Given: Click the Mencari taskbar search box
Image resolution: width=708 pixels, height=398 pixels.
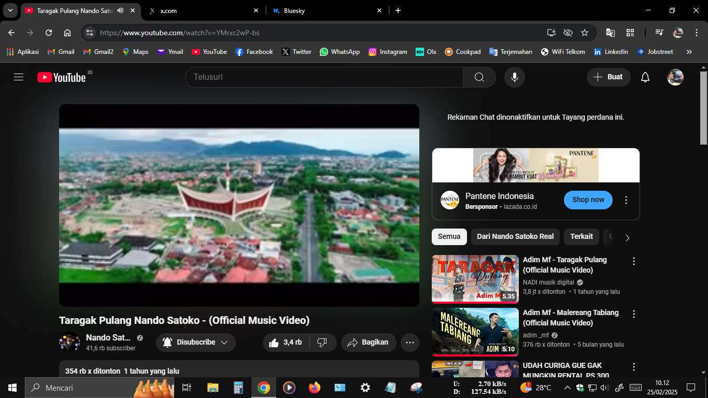Looking at the screenshot, I should coord(100,388).
